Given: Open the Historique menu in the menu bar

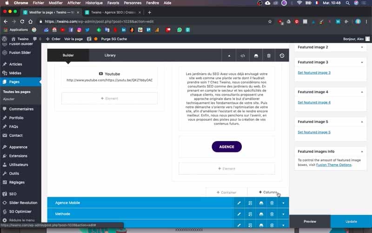Looking at the screenshot, I should 94,3.
